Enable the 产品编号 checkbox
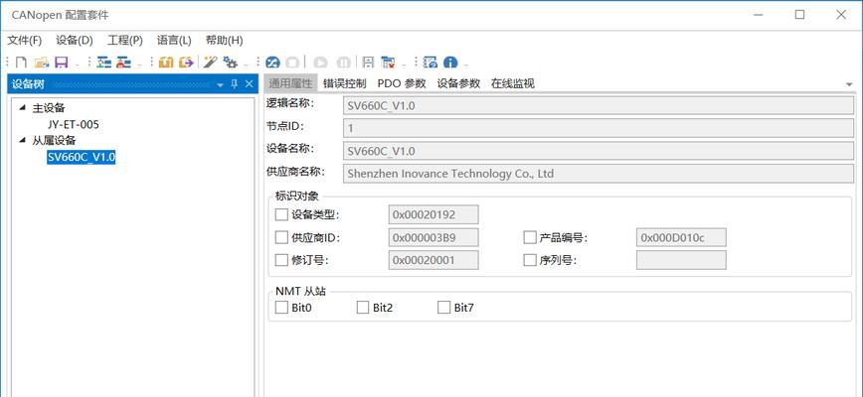Viewport: 863px width, 397px height. [x=530, y=237]
